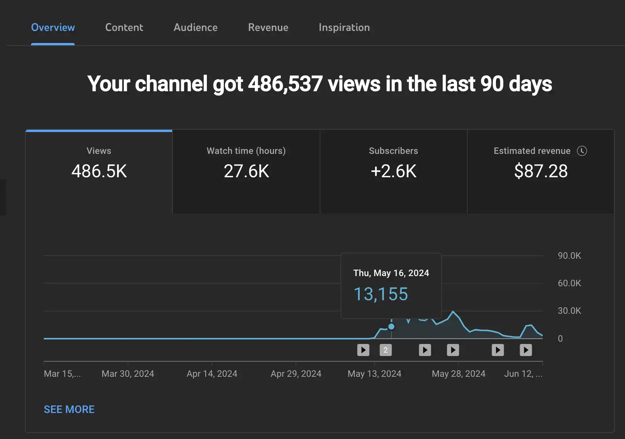Screen dimensions: 625x439
Task: Click the leftmost video publish marker on chart
Action: (x=363, y=350)
